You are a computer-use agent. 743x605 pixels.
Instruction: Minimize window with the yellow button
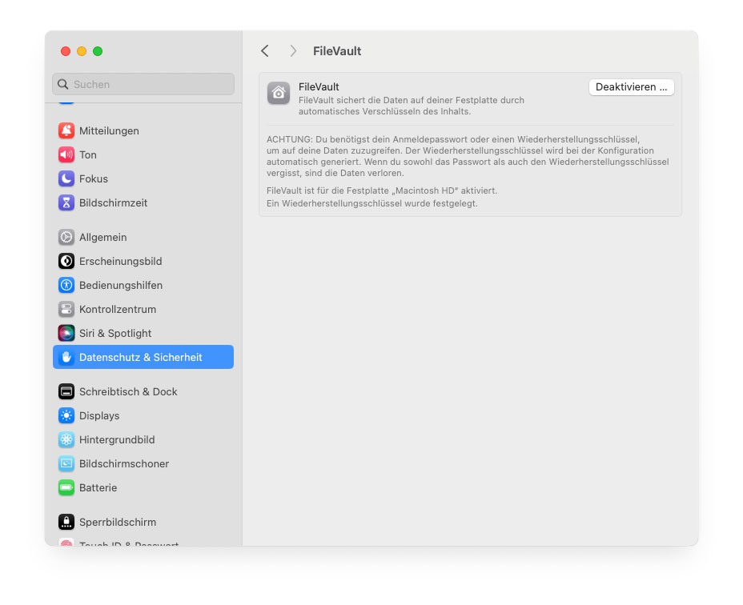point(82,51)
